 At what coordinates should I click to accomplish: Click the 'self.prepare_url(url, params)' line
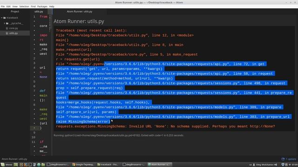tap(86, 112)
